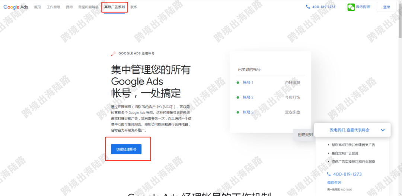
Task: Click the WeChat icon in header
Action: (x=351, y=7)
